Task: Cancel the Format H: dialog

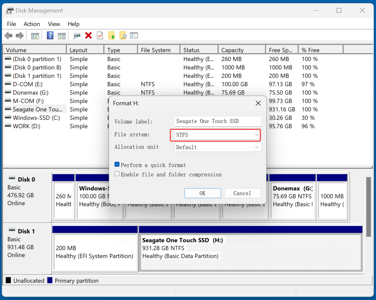Action: (243, 193)
